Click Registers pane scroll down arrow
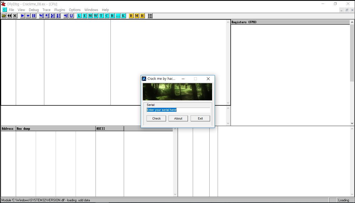 [352, 123]
